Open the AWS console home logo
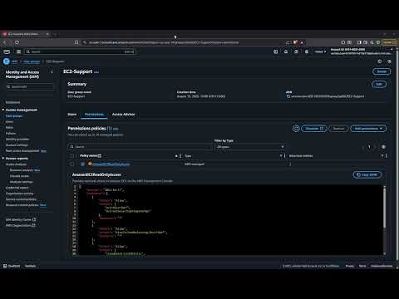 coord(7,51)
